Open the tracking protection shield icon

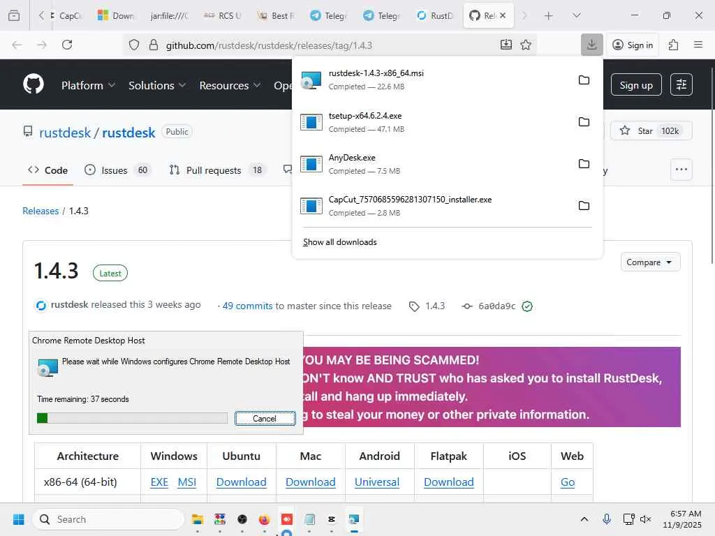133,45
